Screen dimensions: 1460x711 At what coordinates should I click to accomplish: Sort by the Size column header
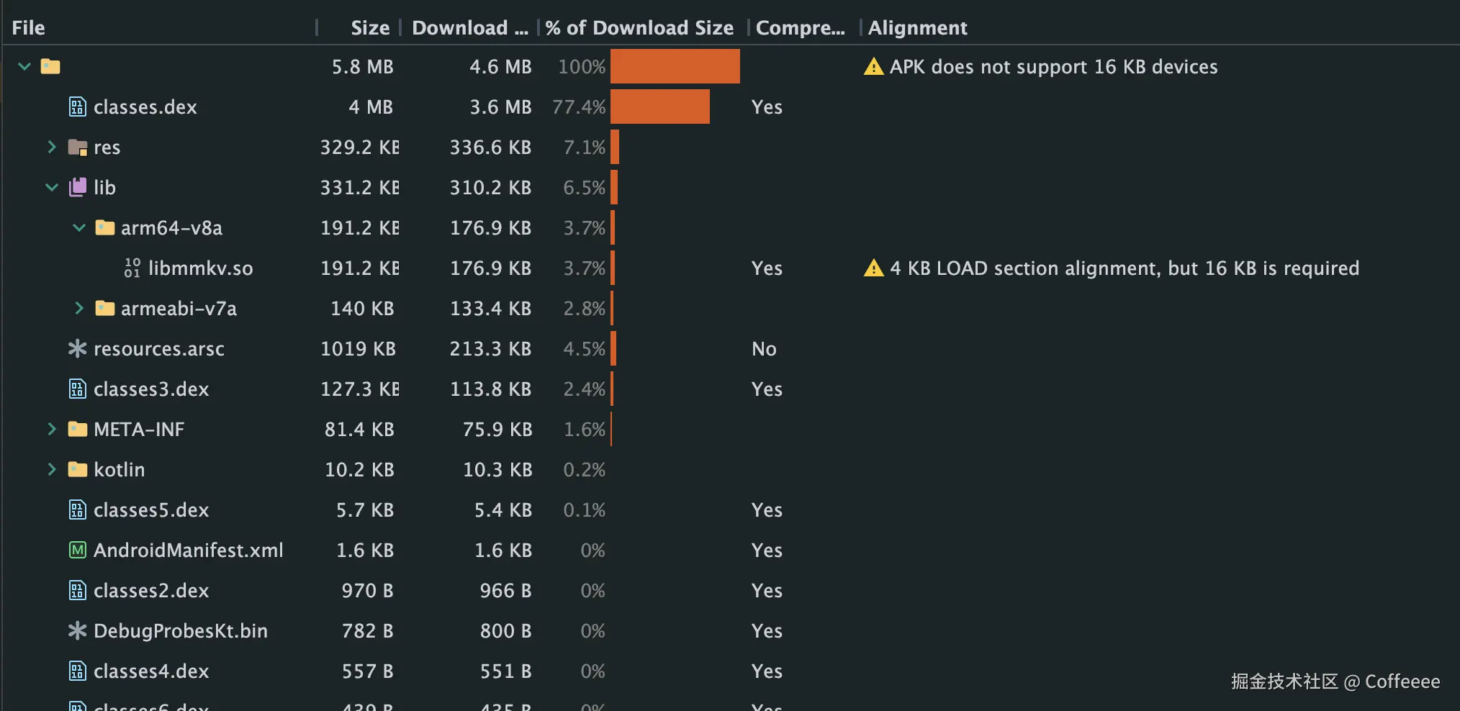[369, 28]
